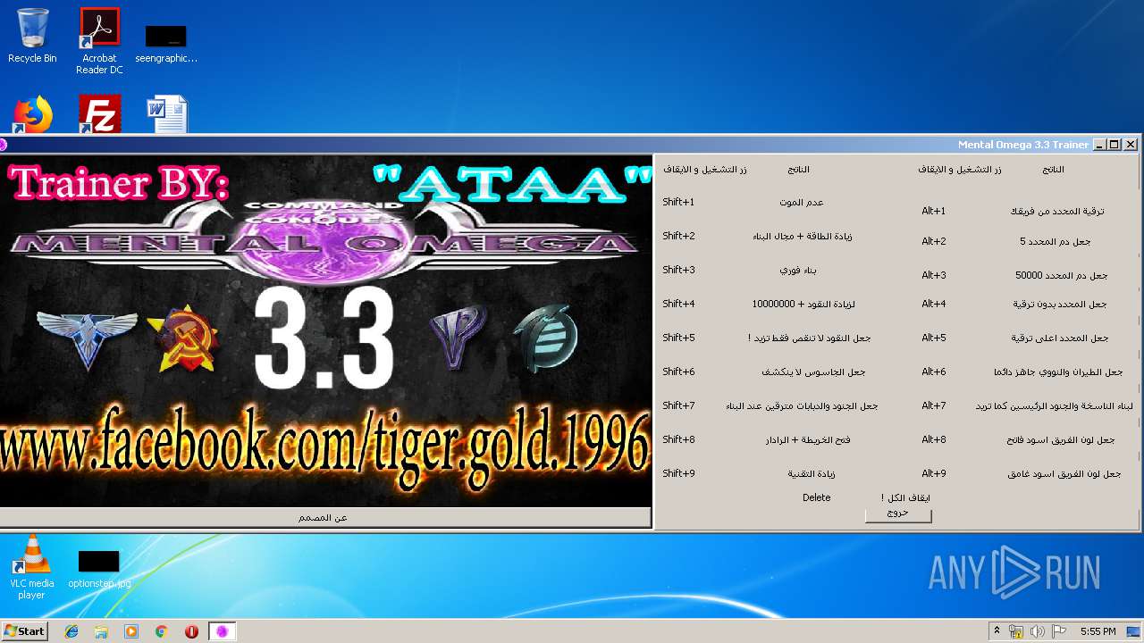Click the Shift+3 hotkey label
The image size is (1144, 643).
click(678, 271)
